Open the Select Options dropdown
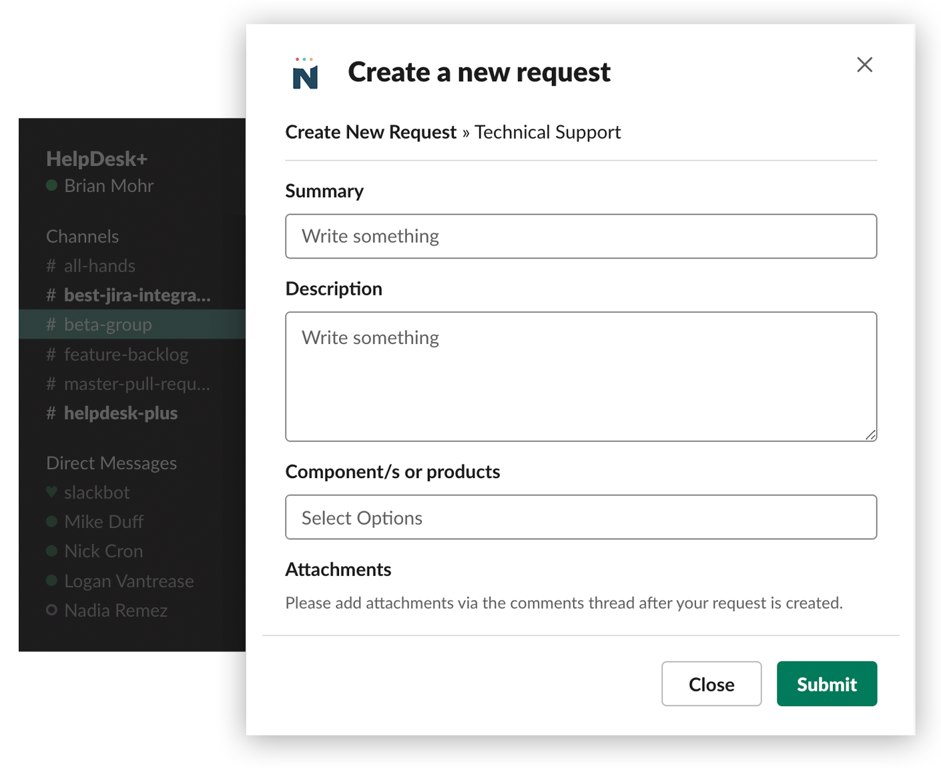 tap(581, 517)
